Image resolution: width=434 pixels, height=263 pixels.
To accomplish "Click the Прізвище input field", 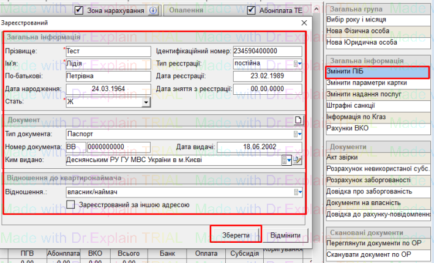I will (x=108, y=51).
